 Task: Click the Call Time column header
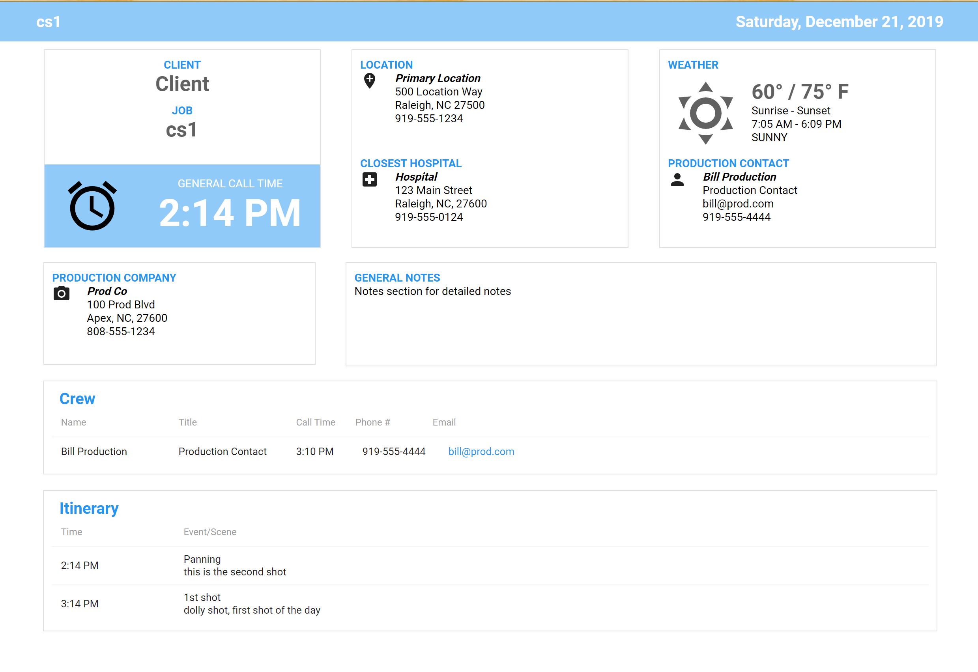pyautogui.click(x=316, y=422)
